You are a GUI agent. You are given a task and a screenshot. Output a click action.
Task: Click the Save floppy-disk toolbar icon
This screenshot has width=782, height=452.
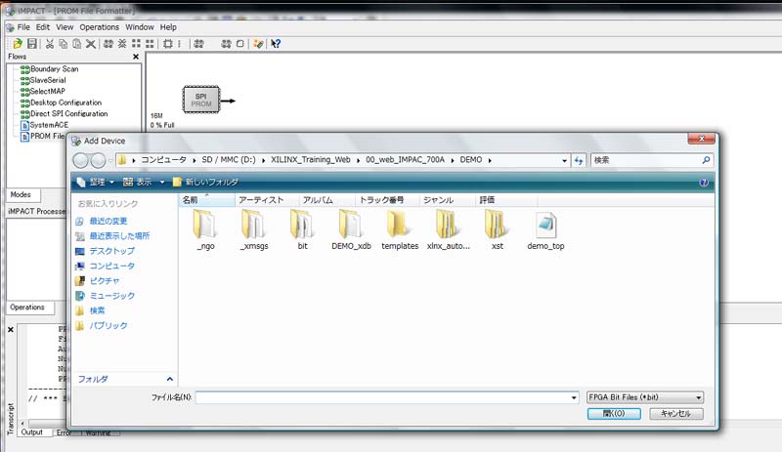point(32,44)
